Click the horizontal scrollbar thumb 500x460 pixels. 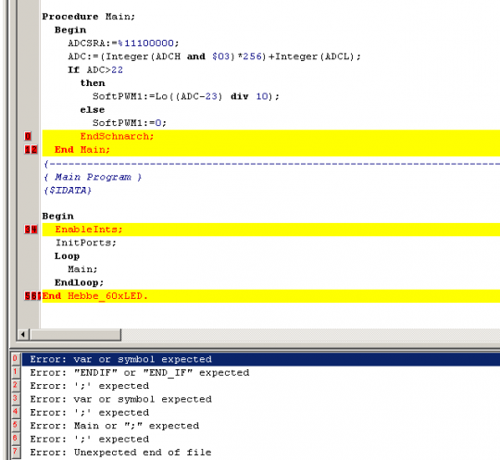[75, 334]
